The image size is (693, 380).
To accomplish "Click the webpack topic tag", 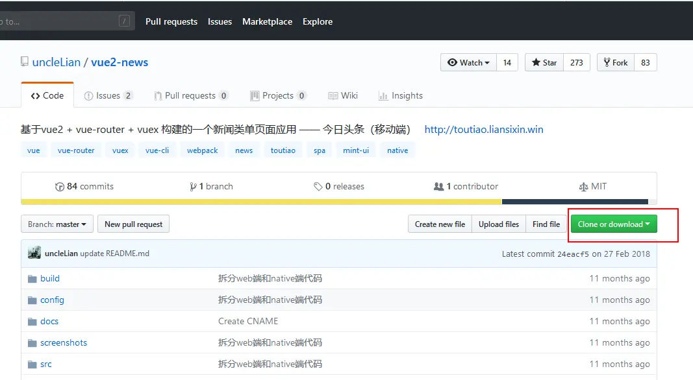I will [203, 150].
